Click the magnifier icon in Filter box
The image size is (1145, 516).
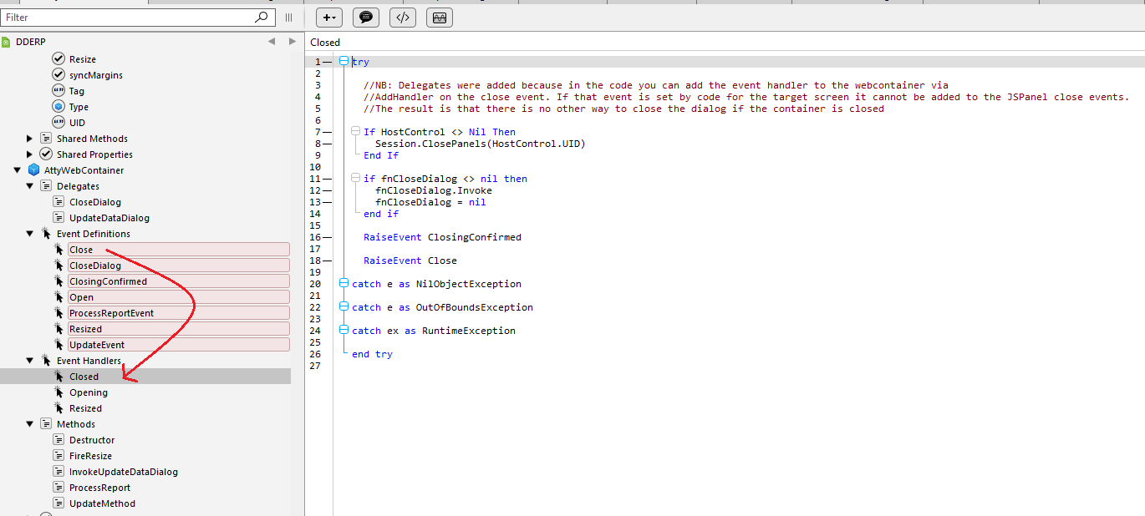262,17
